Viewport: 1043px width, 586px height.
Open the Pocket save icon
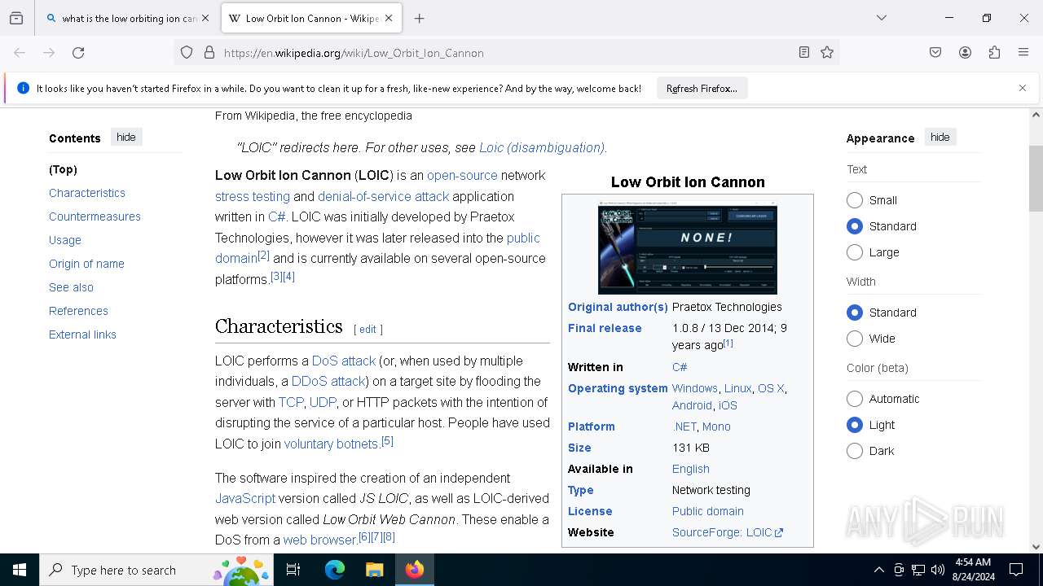pos(935,53)
